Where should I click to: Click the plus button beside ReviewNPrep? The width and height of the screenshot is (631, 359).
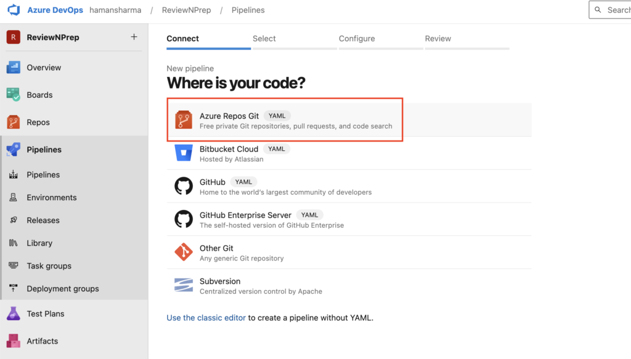coord(134,37)
